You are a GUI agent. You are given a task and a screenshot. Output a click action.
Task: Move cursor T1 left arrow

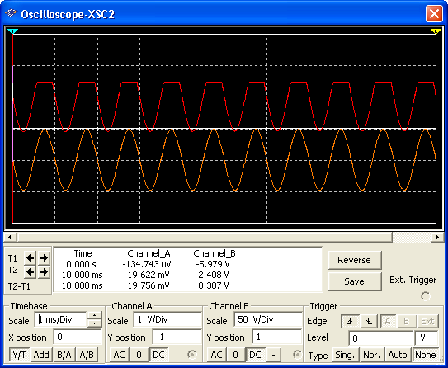(30, 258)
